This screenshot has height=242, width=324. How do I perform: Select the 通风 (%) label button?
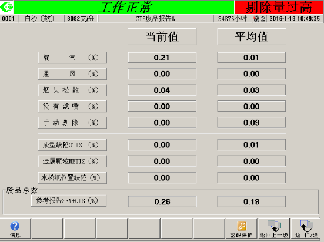(72, 74)
